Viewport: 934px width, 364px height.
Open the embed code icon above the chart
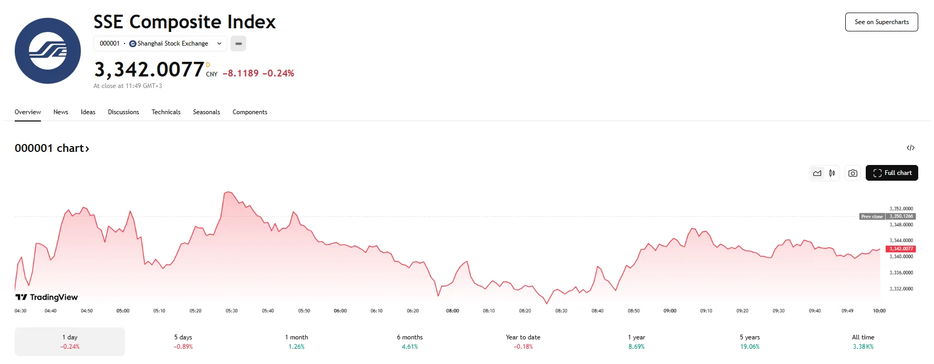pos(910,148)
